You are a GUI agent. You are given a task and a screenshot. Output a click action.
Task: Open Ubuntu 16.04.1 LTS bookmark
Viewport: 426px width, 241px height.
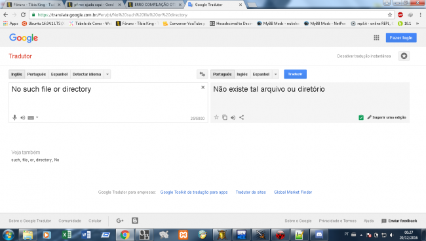[x=43, y=24]
